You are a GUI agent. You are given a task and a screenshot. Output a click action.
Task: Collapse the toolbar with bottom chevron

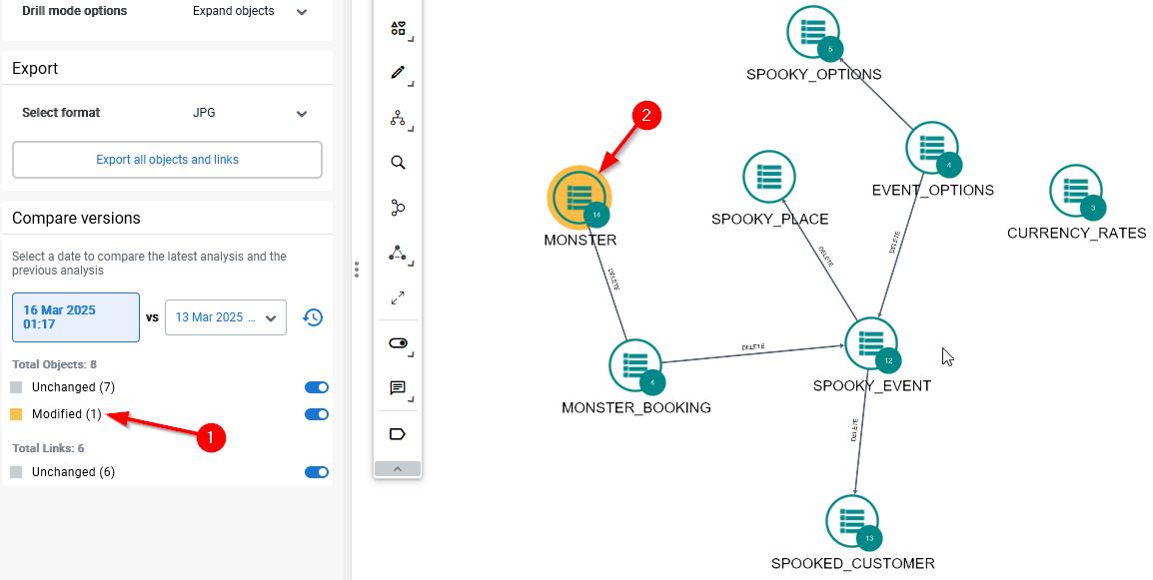pyautogui.click(x=398, y=469)
